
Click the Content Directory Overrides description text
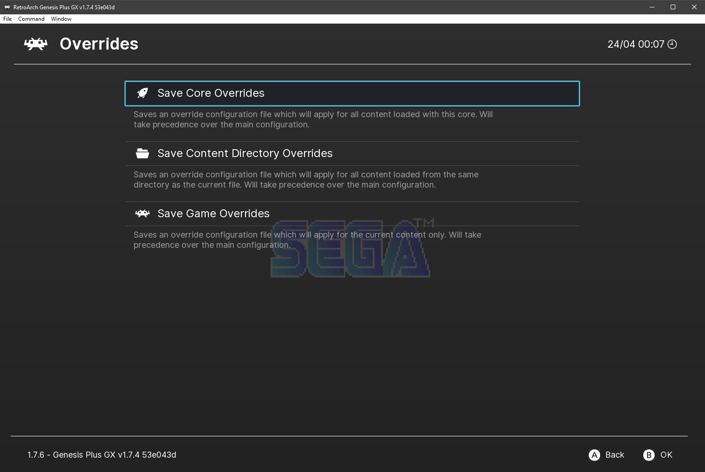[x=306, y=180]
